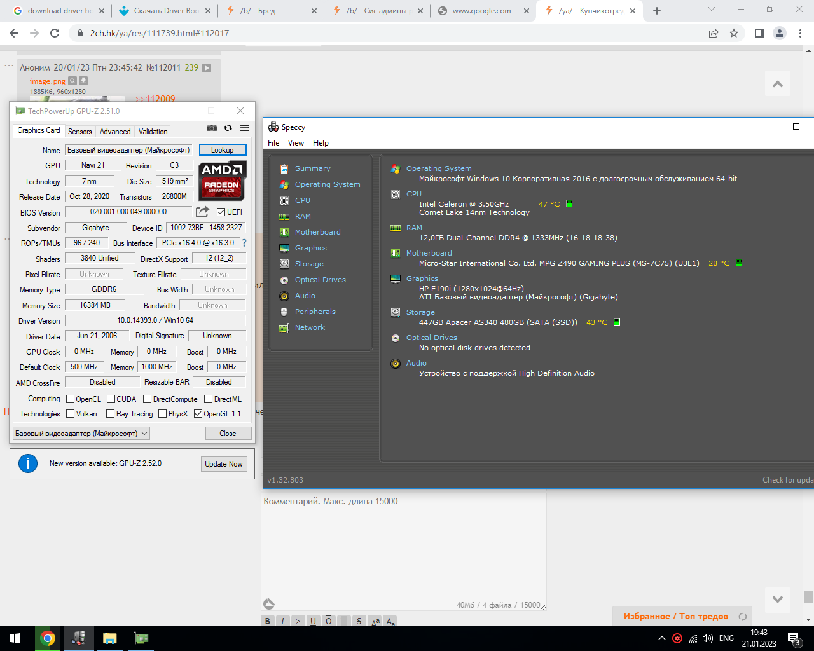Open the volume control in system tray
Image resolution: width=814 pixels, height=651 pixels.
[708, 638]
